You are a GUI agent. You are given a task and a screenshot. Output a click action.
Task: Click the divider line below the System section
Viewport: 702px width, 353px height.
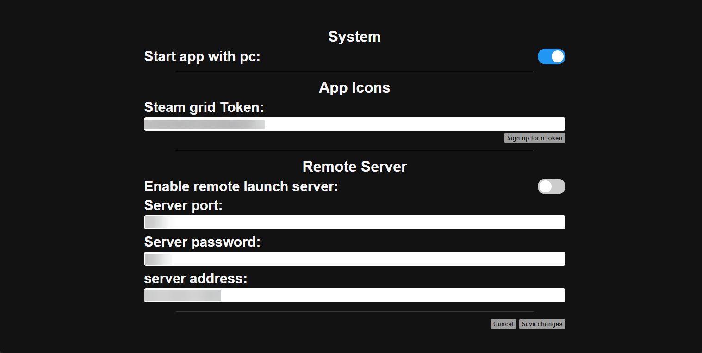354,72
